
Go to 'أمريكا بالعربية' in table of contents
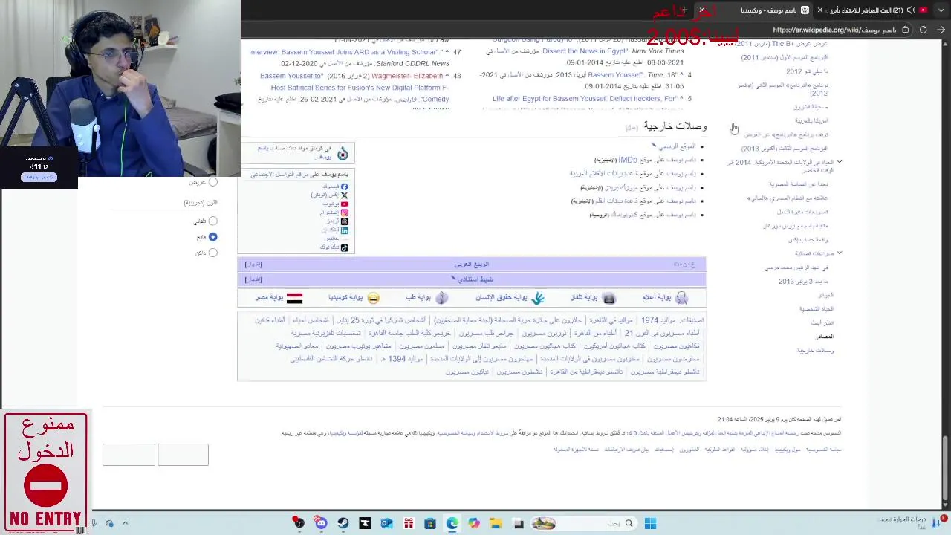coord(811,120)
